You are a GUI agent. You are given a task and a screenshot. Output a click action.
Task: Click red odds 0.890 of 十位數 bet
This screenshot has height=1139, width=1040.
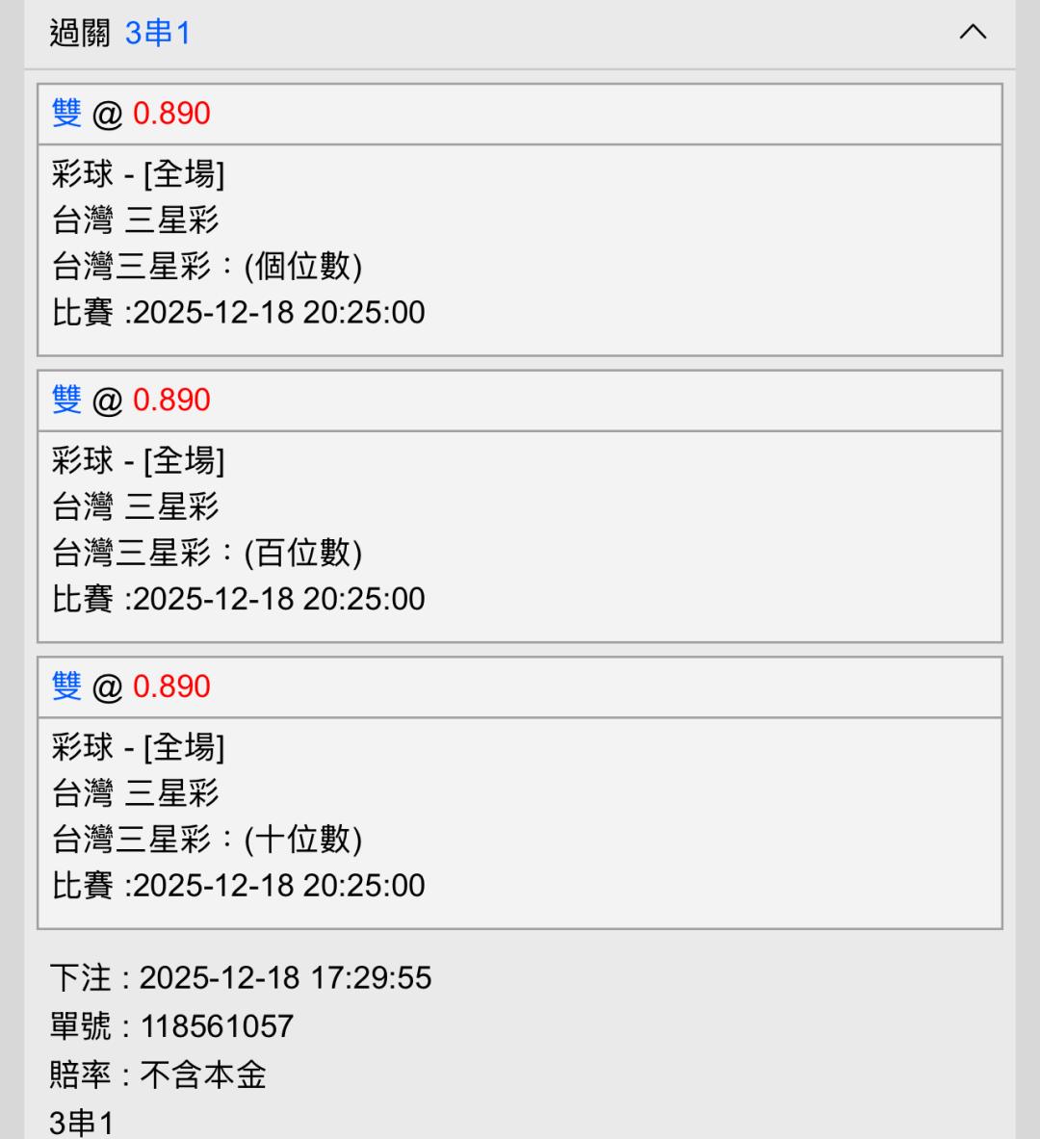coord(171,686)
